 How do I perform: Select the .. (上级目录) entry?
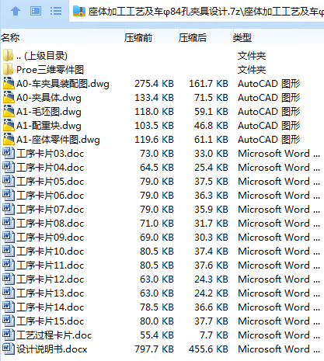42,56
